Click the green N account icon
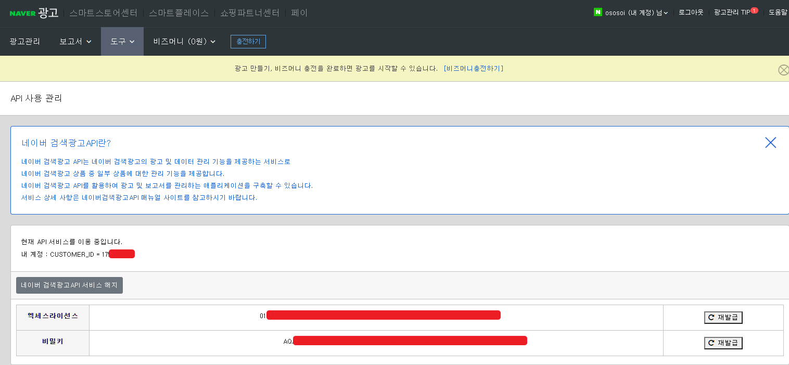This screenshot has height=365, width=789. [597, 12]
